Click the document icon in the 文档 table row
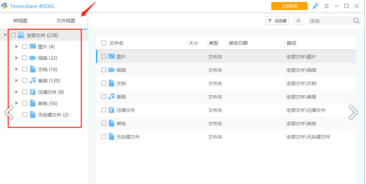The width and height of the screenshot is (366, 184). (x=111, y=83)
